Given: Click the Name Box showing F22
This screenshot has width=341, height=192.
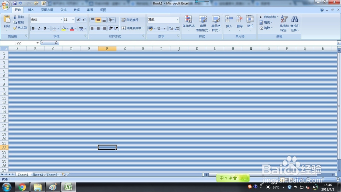Looking at the screenshot, I should click(x=18, y=43).
